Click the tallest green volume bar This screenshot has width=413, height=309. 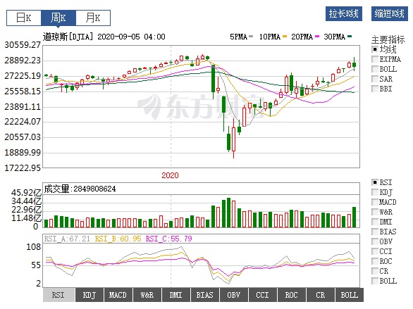[x=228, y=213]
